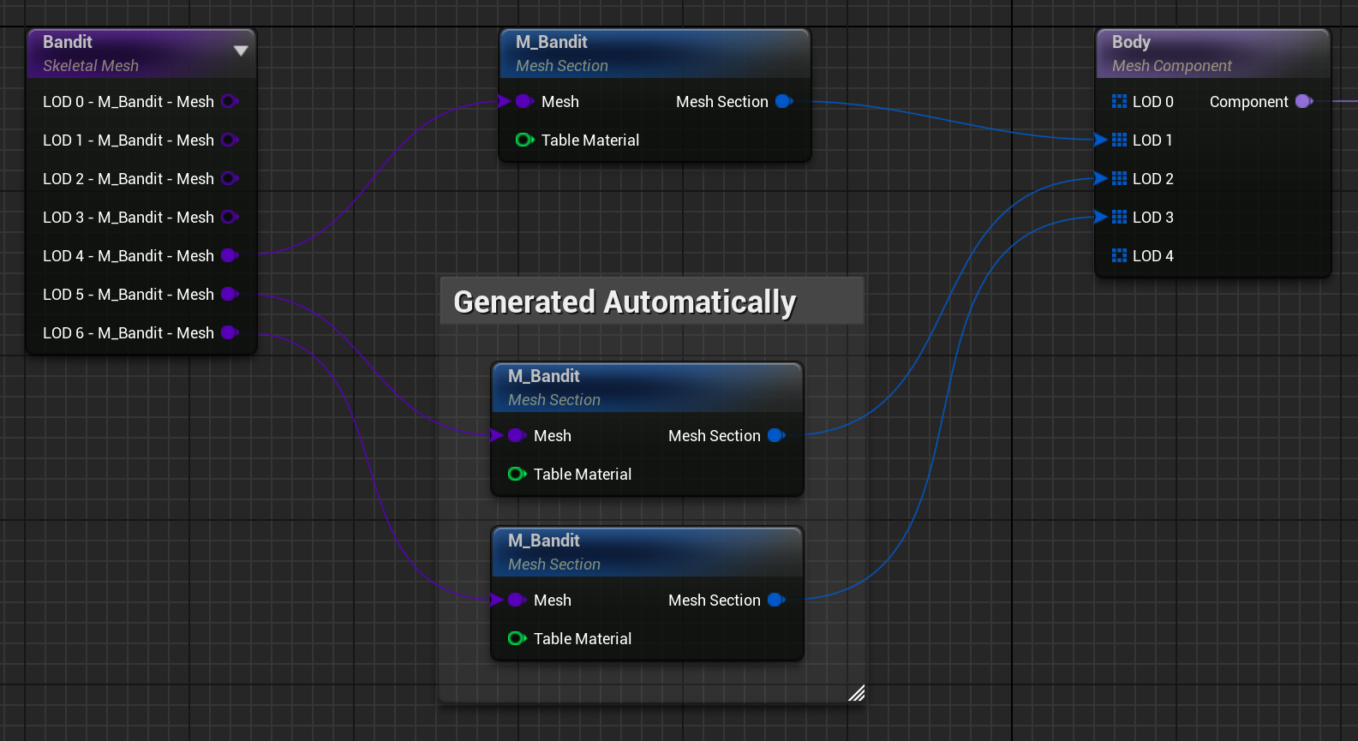Click the 'LOD 6 - M_Bandit - Mesh' label
Viewport: 1358px width, 741px height.
pyautogui.click(x=129, y=332)
